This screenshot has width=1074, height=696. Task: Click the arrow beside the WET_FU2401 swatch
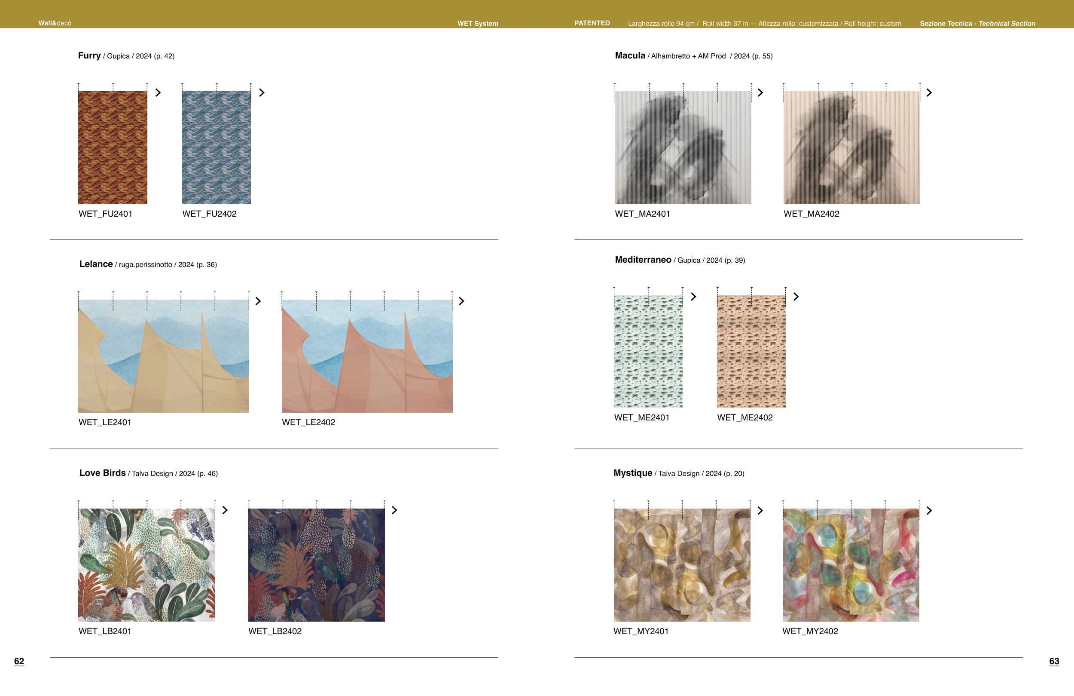click(158, 92)
